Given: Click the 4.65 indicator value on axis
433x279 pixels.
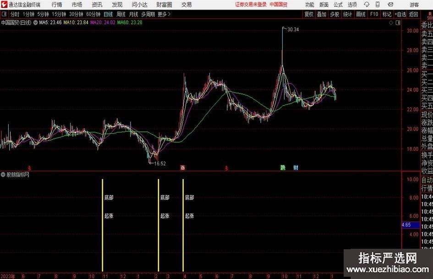Looking at the screenshot, I should pos(406,225).
